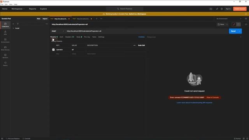
Task: Click the Runner button in the status bar
Action: pos(237,138)
